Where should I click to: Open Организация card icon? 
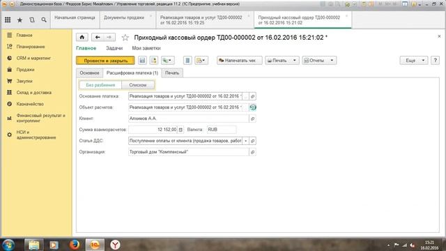(x=252, y=152)
